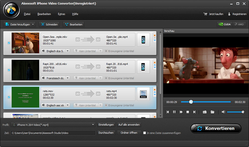Click 2D output mode icon for rats.mp4
This screenshot has height=147, width=249.
(x=98, y=94)
